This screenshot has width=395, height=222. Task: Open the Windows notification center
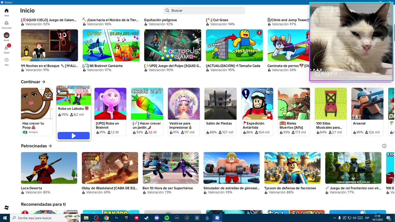tap(389, 218)
